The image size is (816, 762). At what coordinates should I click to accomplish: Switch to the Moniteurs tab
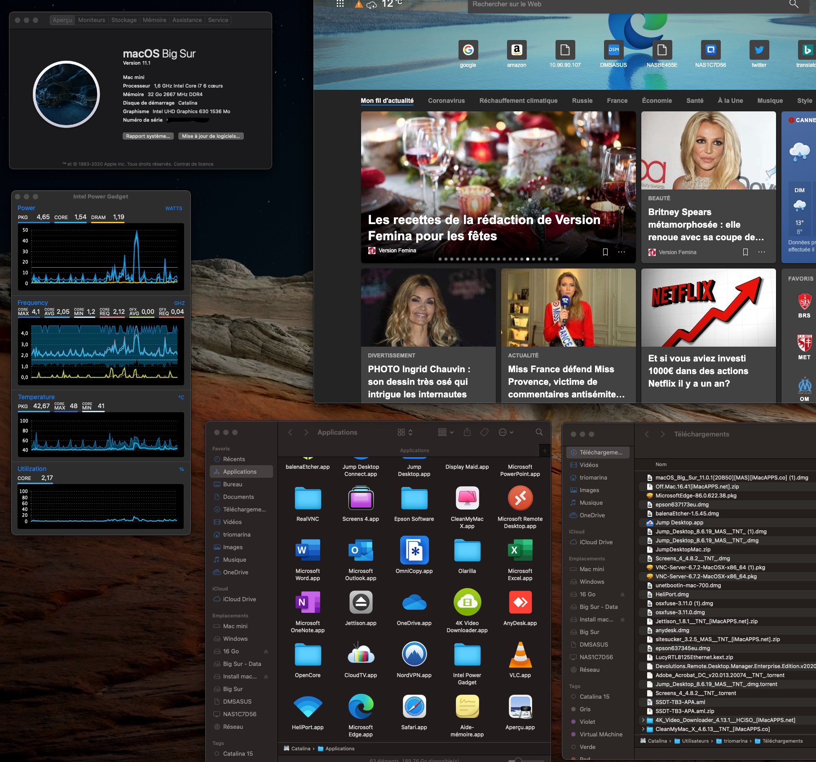pos(92,20)
